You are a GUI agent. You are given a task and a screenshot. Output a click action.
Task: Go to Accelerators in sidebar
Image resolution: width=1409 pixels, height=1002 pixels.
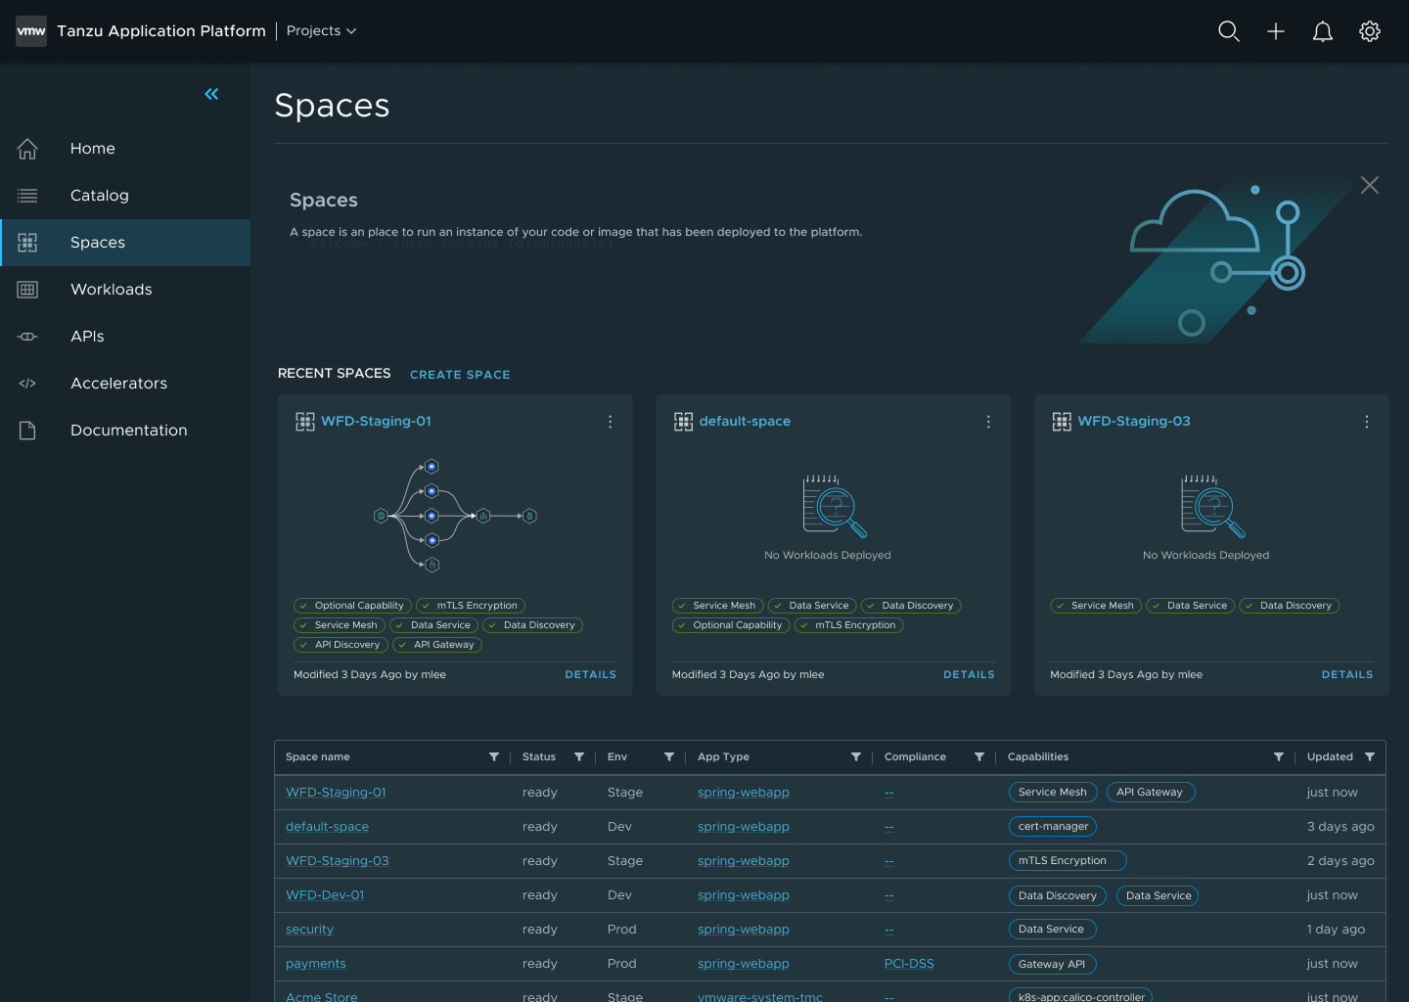point(125,384)
